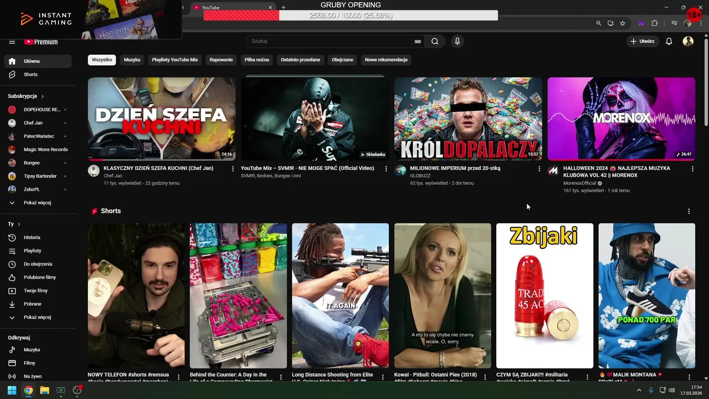Open Bungee subscription in sidebar
This screenshot has height=399, width=709.
coord(38,163)
